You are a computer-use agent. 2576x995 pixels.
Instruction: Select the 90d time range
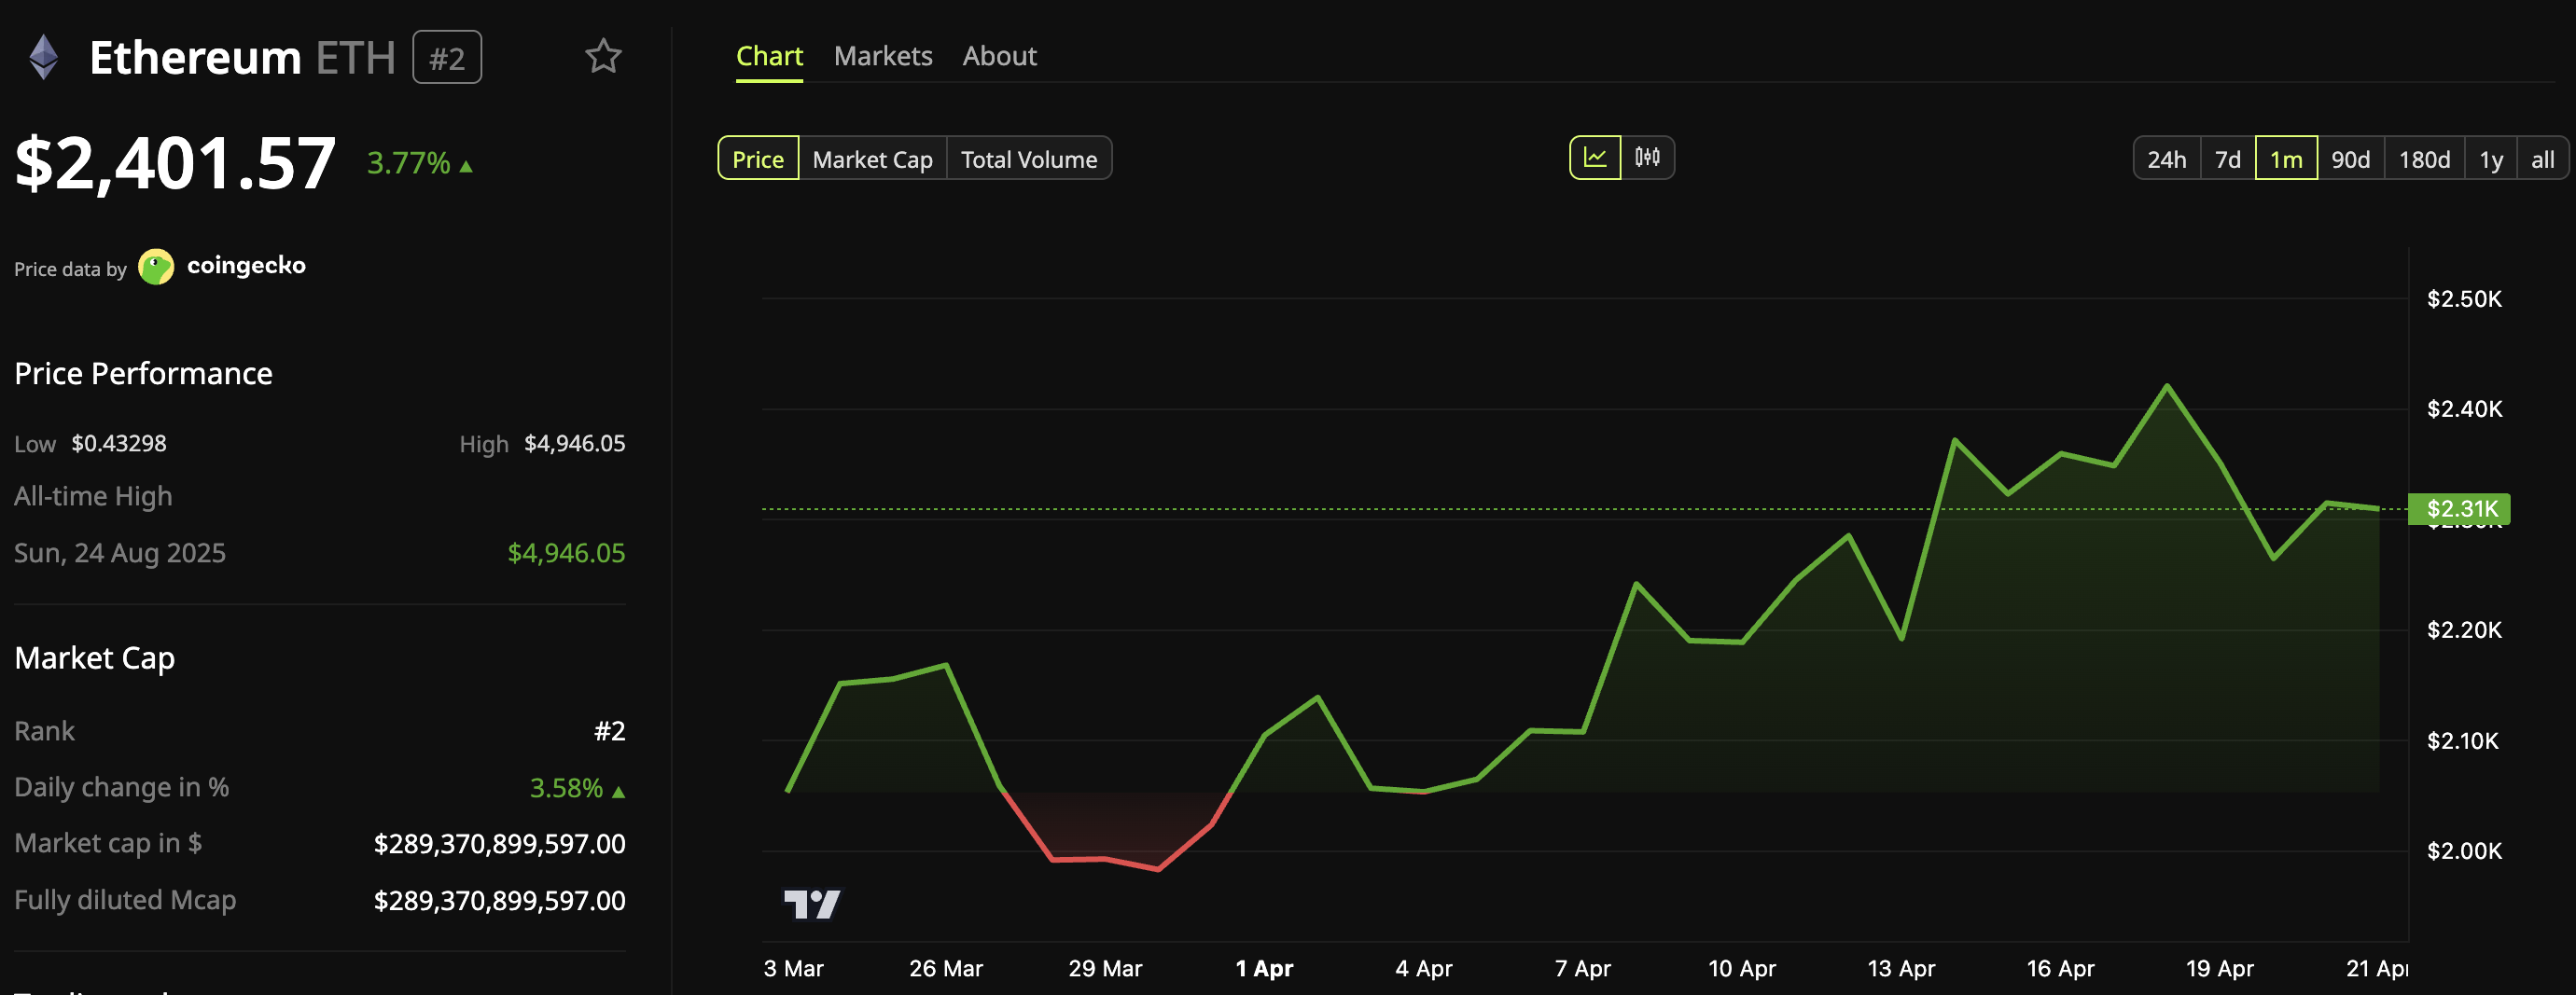(2351, 158)
